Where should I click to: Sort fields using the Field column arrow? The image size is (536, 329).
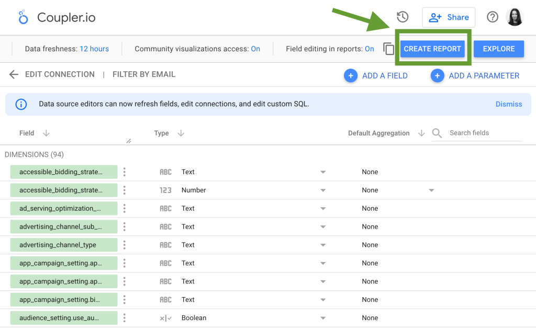point(46,133)
